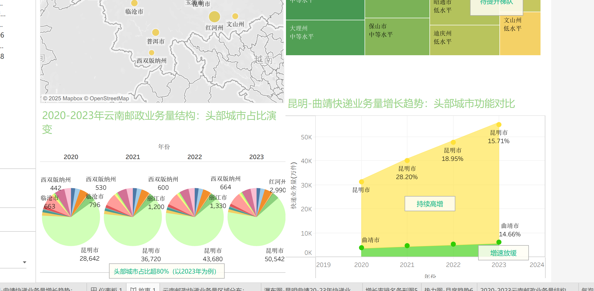
Task: Click the 西双版纳州 map marker dot
Action: 152,53
